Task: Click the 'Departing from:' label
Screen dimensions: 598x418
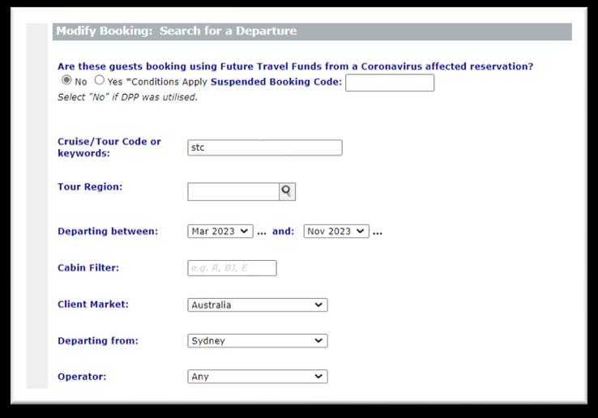Action: tap(98, 340)
